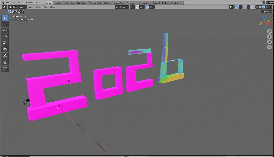
Task: Select the Cursor tool in toolbar
Action: 5,24
